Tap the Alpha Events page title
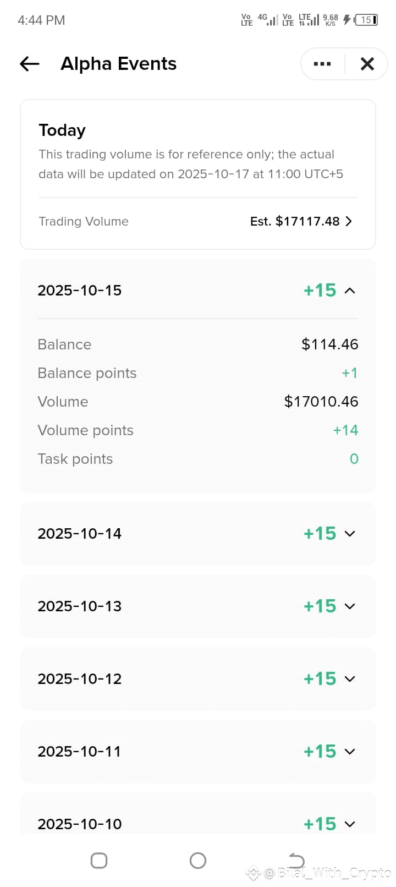The height and width of the screenshot is (887, 396). coord(118,64)
